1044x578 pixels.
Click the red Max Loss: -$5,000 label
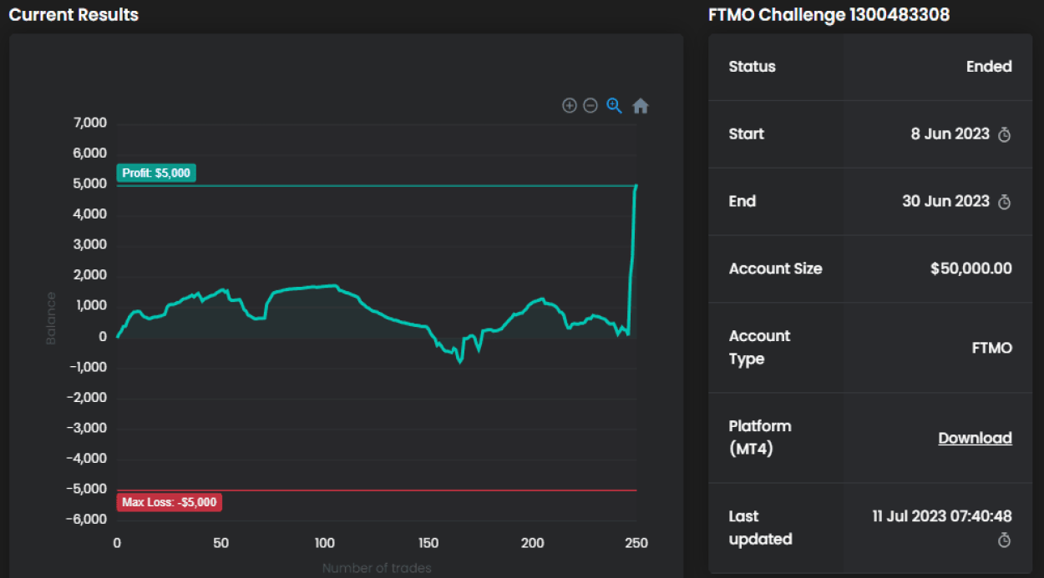click(x=170, y=502)
